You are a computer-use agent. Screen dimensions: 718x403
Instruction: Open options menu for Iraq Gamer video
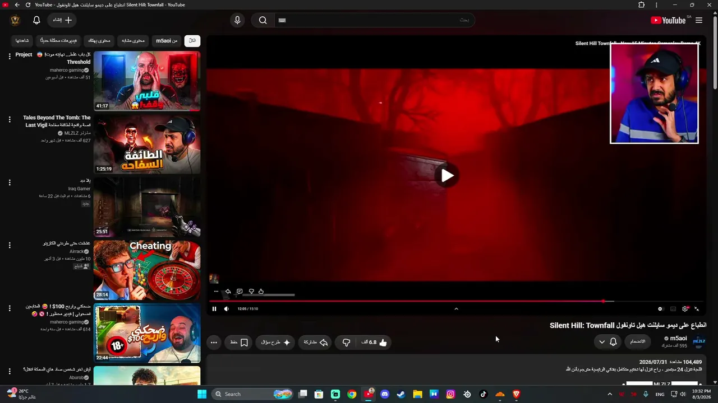pyautogui.click(x=10, y=182)
